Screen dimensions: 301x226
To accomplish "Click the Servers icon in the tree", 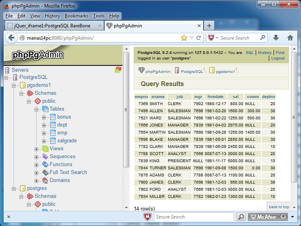I will pyautogui.click(x=7, y=70).
